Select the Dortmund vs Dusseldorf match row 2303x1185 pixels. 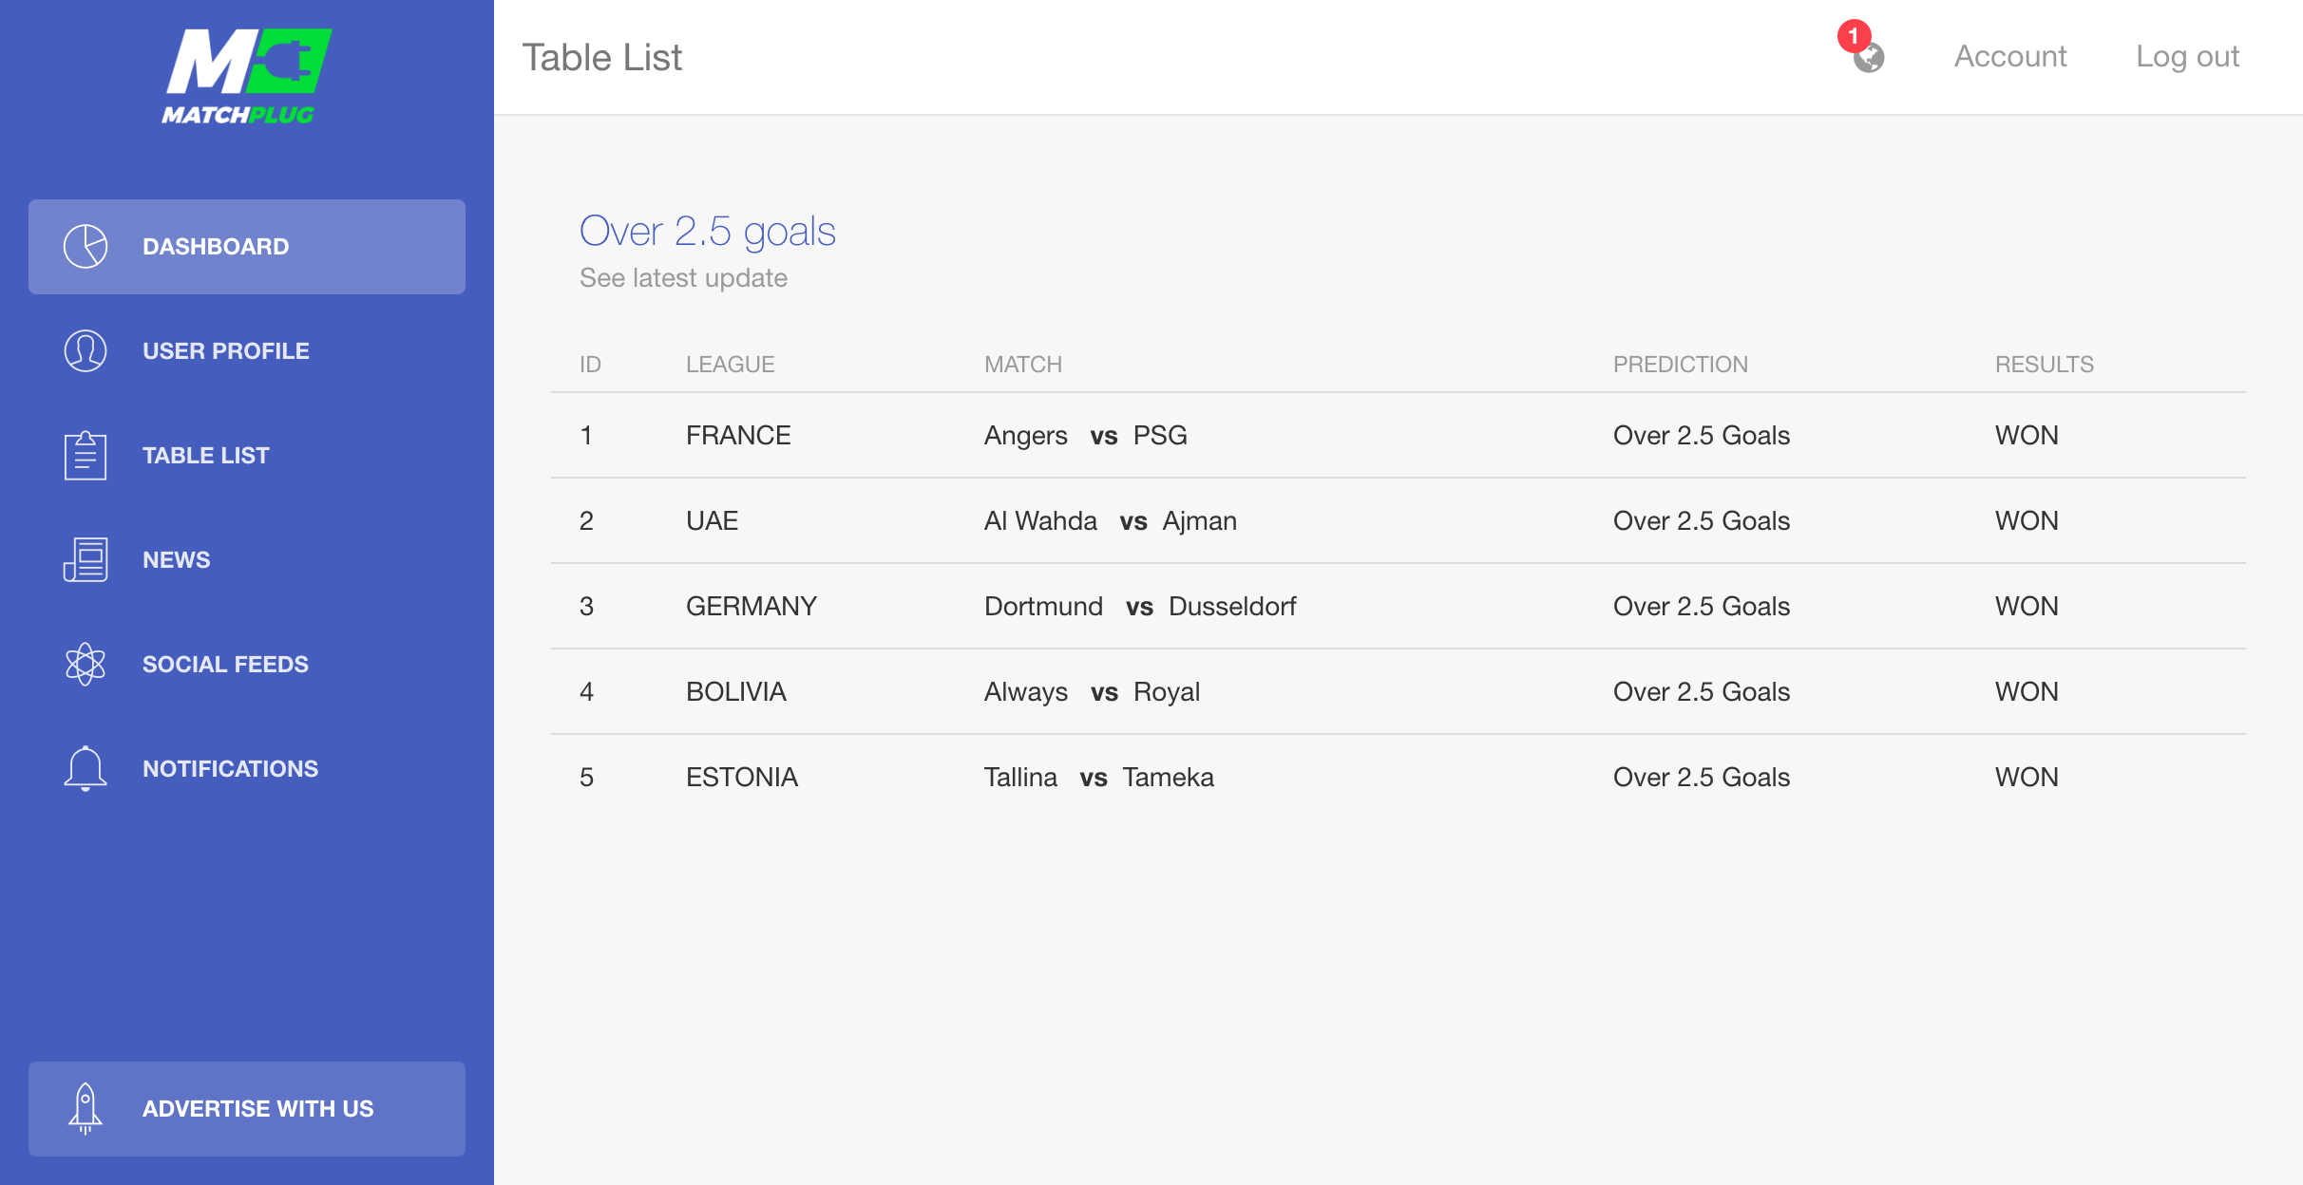(1399, 607)
